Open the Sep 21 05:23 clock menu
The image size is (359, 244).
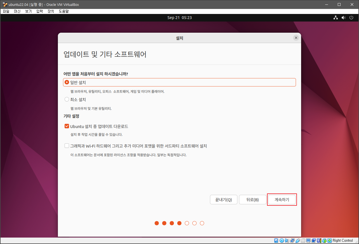point(179,18)
